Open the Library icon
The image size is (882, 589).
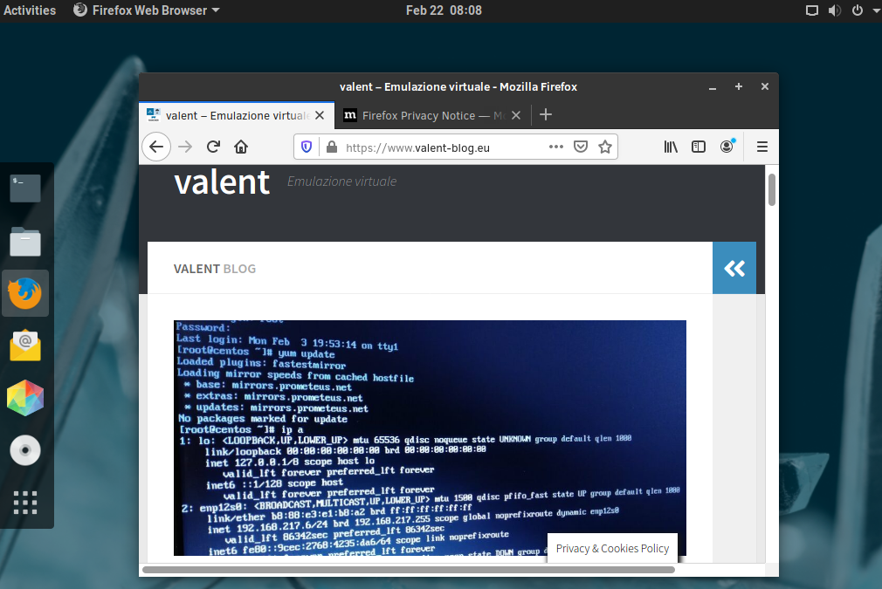coord(671,146)
